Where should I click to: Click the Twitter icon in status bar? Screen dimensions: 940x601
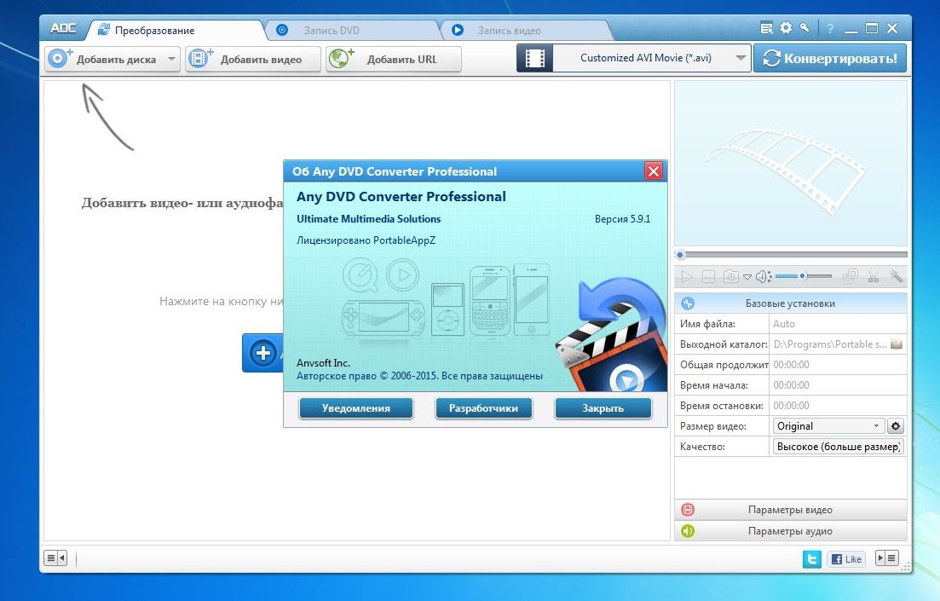812,558
